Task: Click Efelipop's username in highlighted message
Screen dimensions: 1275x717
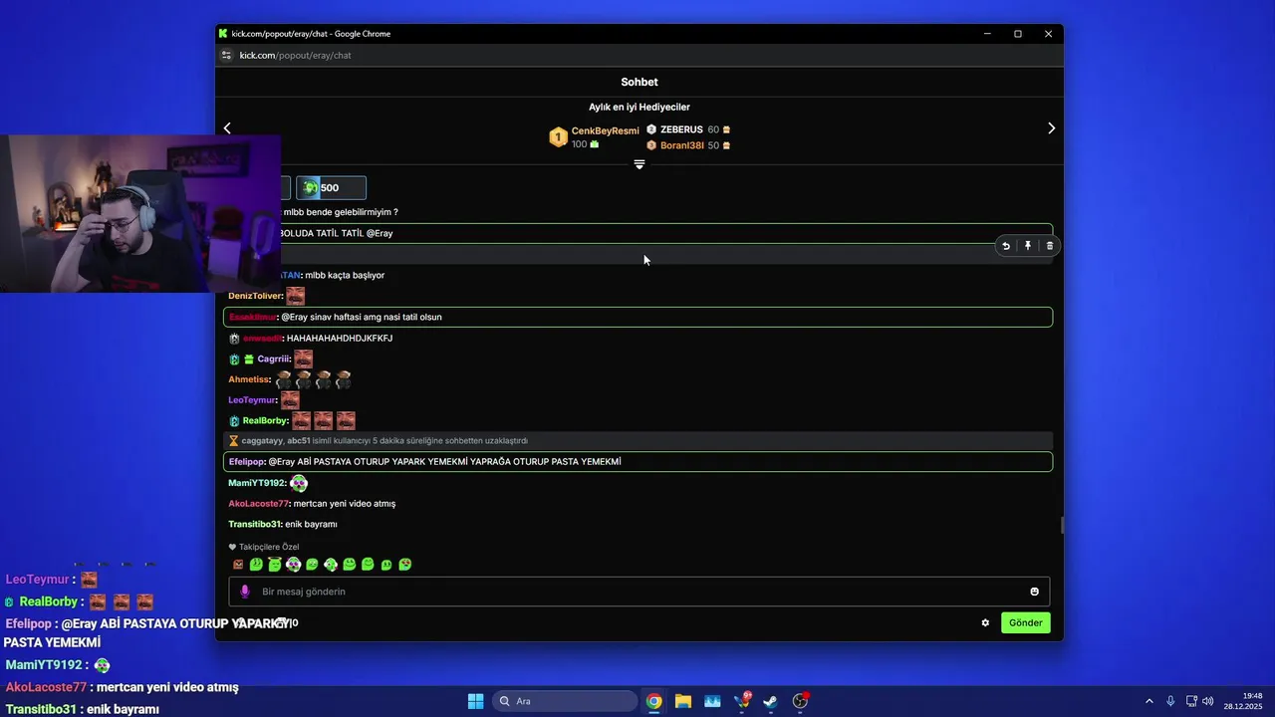Action: click(246, 462)
